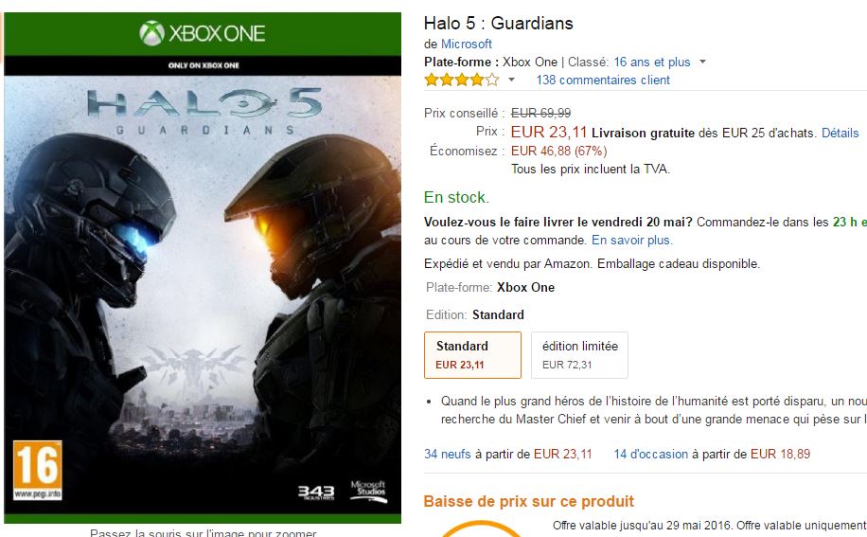Click the four-star rating icons
867x537 pixels.
pyautogui.click(x=462, y=81)
